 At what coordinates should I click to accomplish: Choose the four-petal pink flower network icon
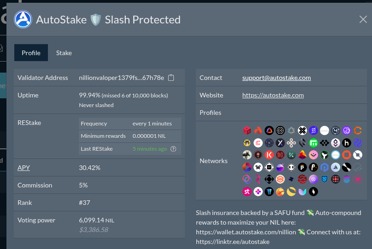pyautogui.click(x=258, y=192)
